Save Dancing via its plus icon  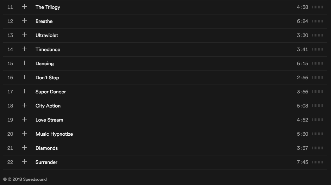click(x=25, y=63)
